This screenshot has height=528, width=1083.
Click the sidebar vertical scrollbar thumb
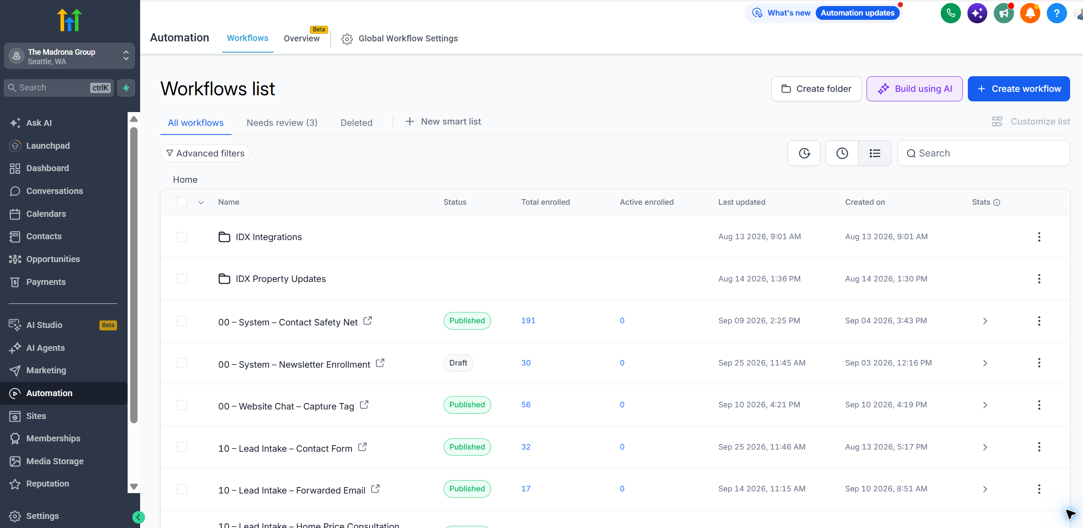(134, 276)
